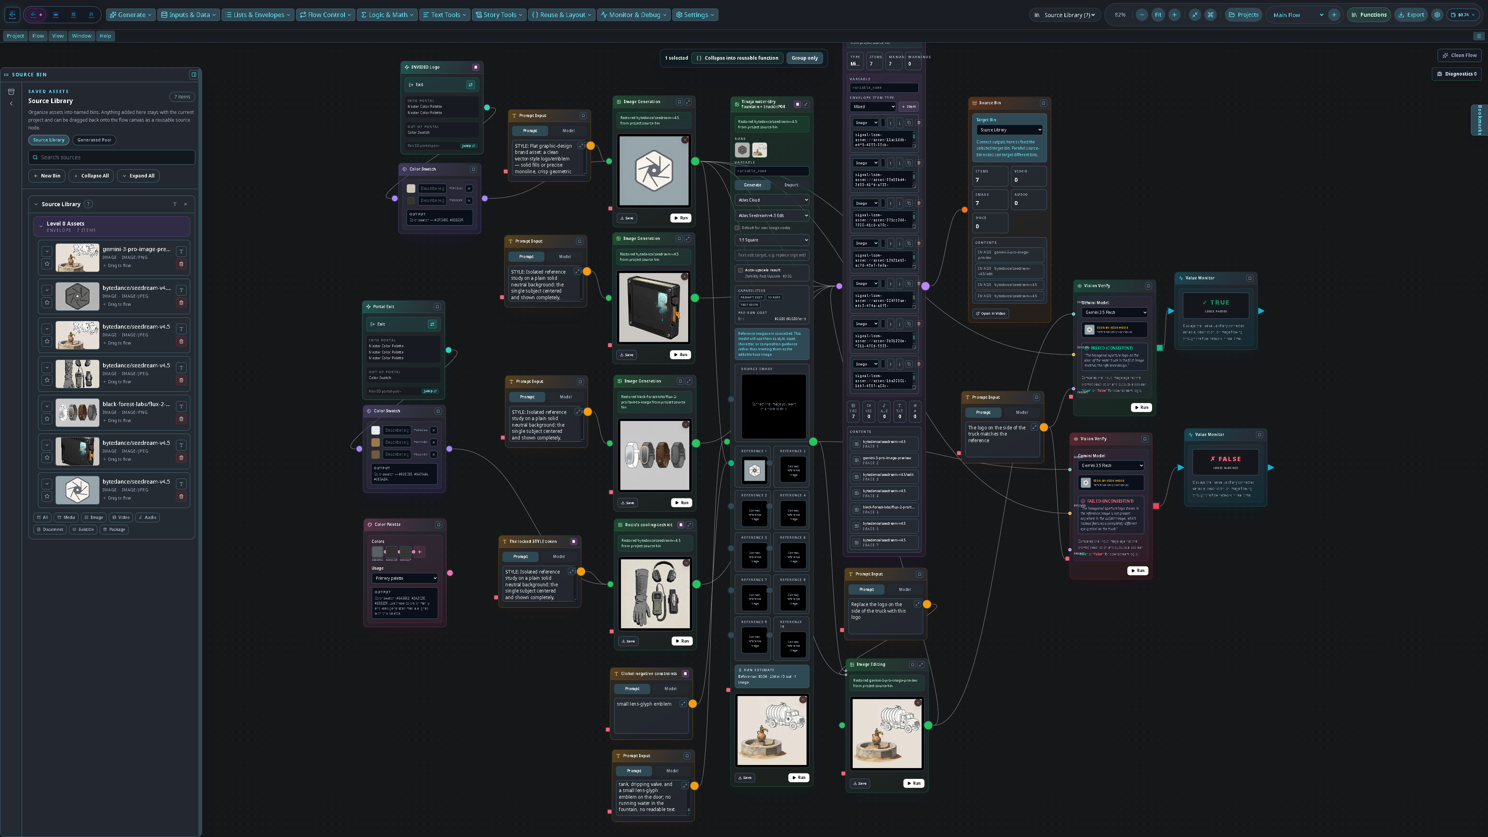Filter assets by Package type
1488x837 pixels.
tap(114, 530)
